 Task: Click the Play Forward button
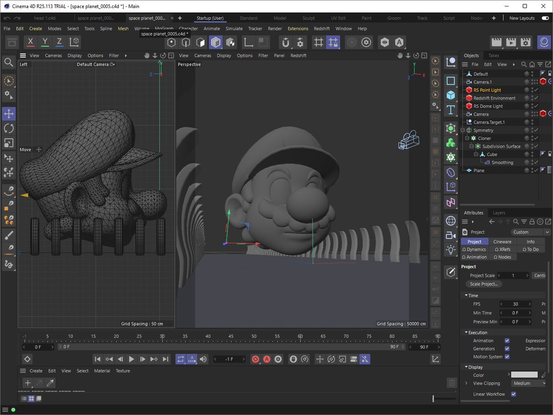point(131,359)
